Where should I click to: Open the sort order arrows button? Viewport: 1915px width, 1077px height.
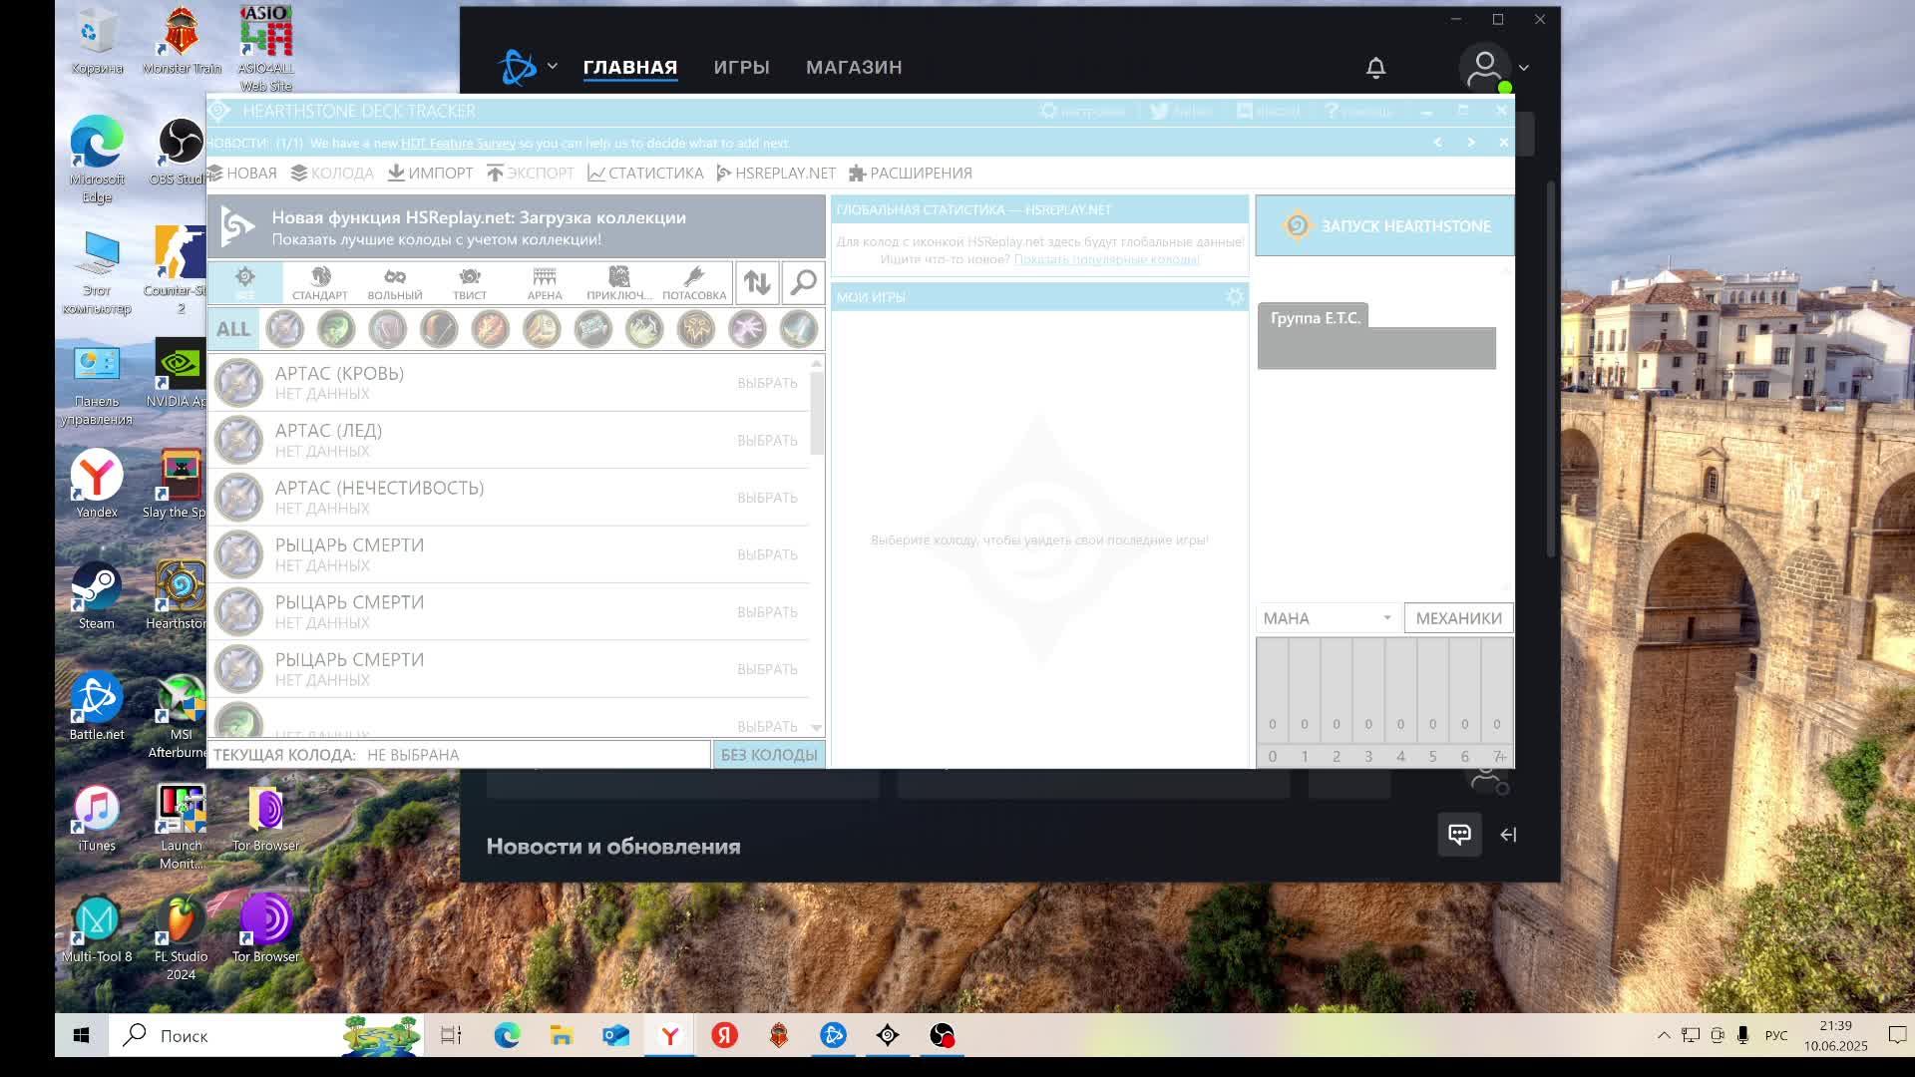pos(757,283)
